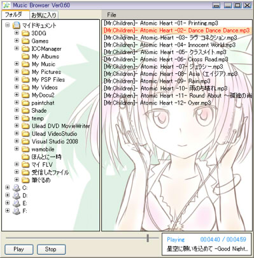254x258 pixels.
Task: Switch to the お気に入り tab
Action: 44,15
